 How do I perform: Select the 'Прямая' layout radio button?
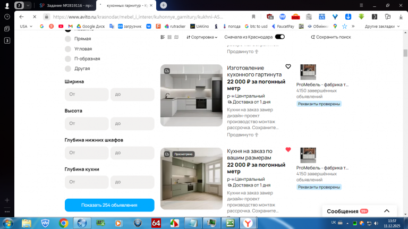(68, 39)
